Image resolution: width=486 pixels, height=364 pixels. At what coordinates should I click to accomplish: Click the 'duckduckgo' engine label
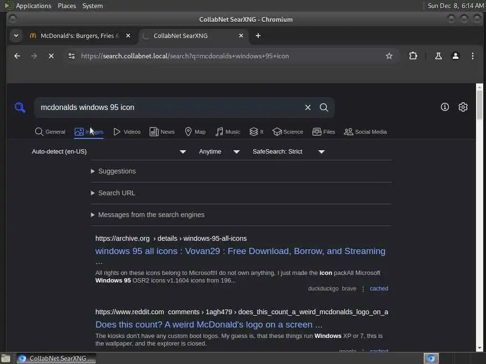[x=323, y=289]
